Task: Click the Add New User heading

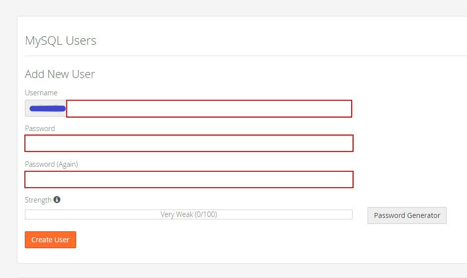Action: (60, 74)
